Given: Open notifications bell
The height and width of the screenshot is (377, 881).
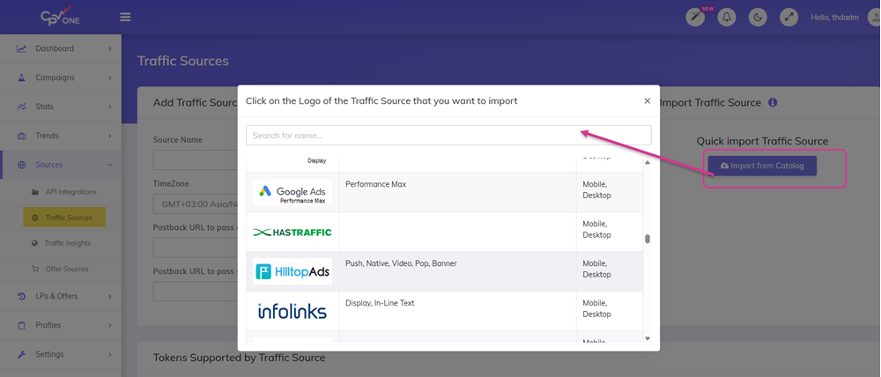Looking at the screenshot, I should pos(727,18).
